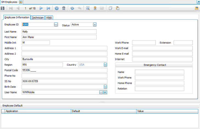Delete record using the trash icon
Screen dimensions: 200x129
64,8
